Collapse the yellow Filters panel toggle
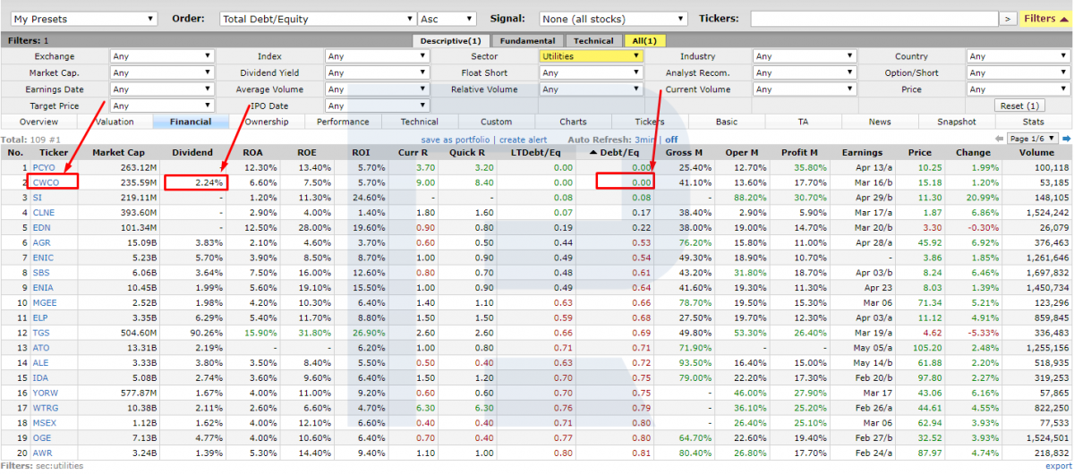 tap(1045, 19)
